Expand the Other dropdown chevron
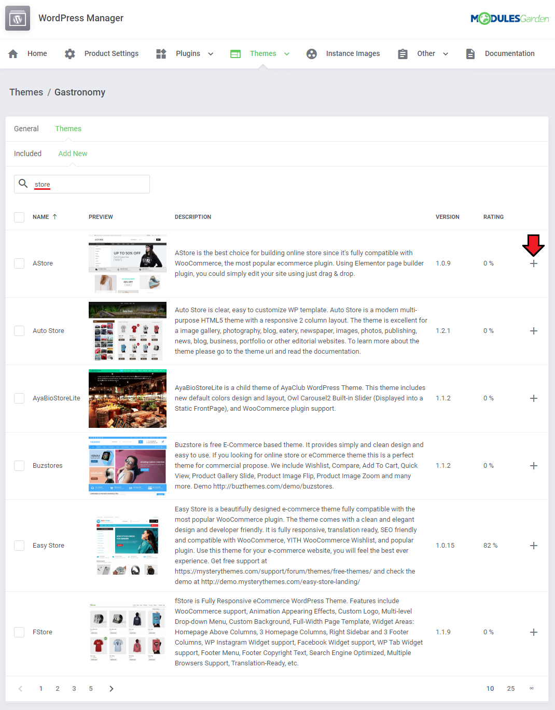Screen dimensions: 555x710 [x=446, y=54]
